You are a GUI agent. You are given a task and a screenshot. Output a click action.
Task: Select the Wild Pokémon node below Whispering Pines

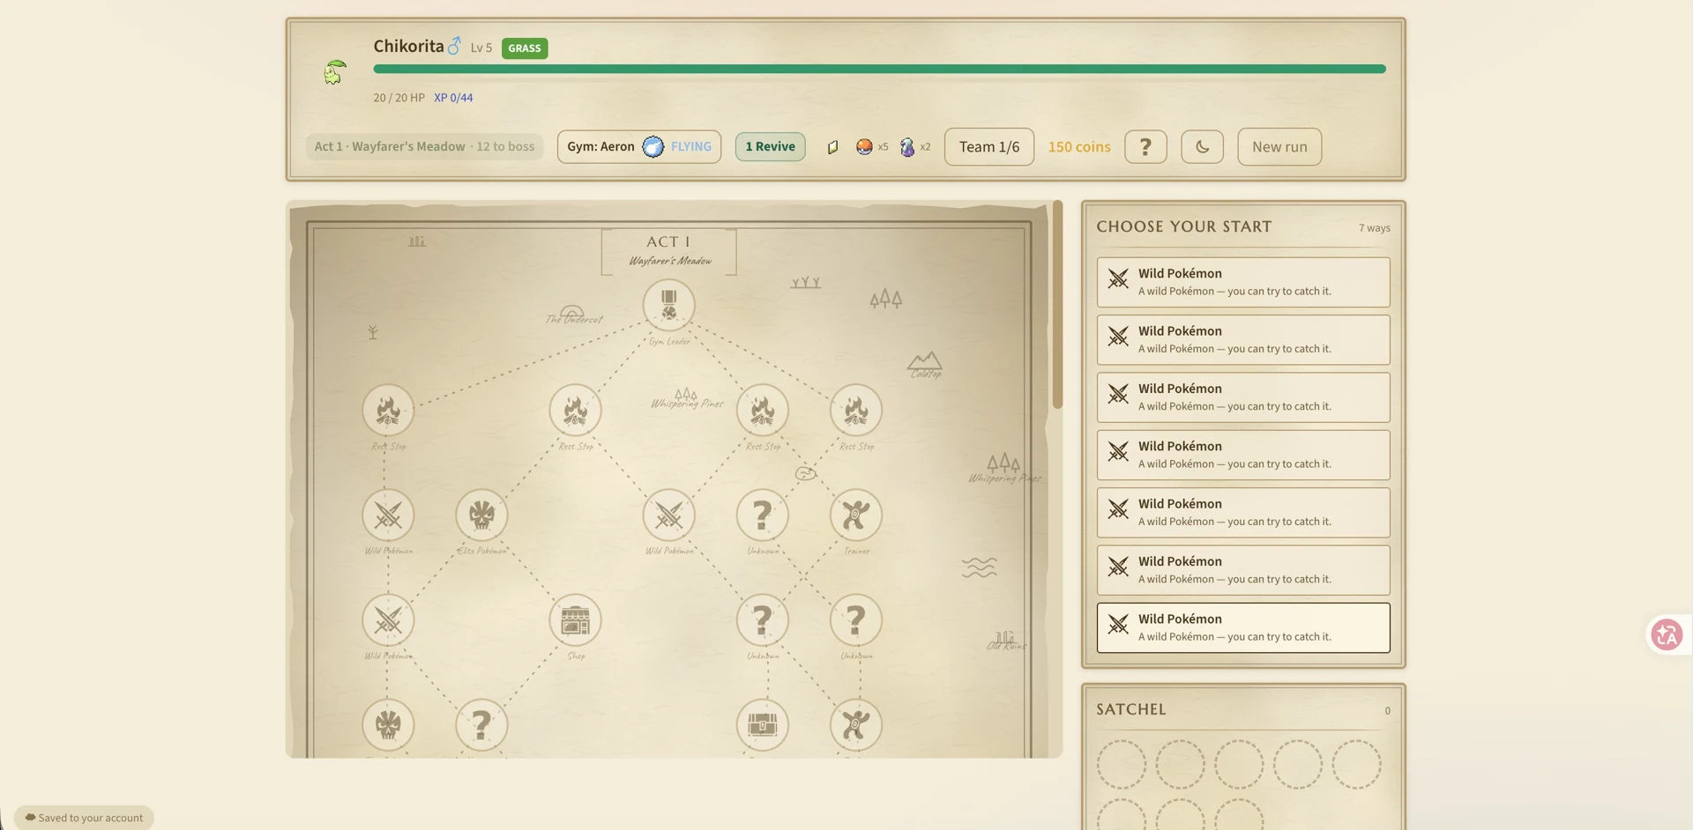[x=668, y=515]
